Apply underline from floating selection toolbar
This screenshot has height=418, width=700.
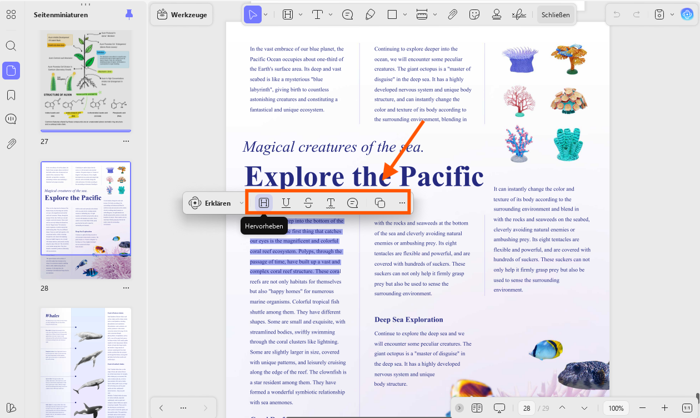(x=286, y=203)
